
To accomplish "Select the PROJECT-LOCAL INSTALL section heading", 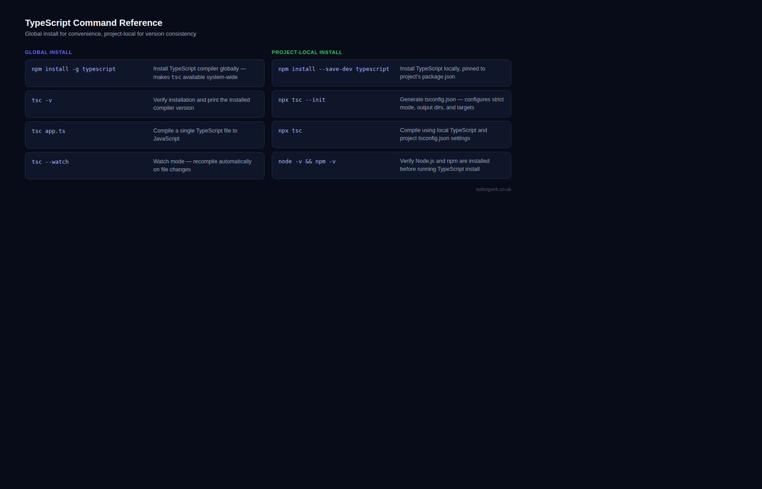I will (x=307, y=52).
